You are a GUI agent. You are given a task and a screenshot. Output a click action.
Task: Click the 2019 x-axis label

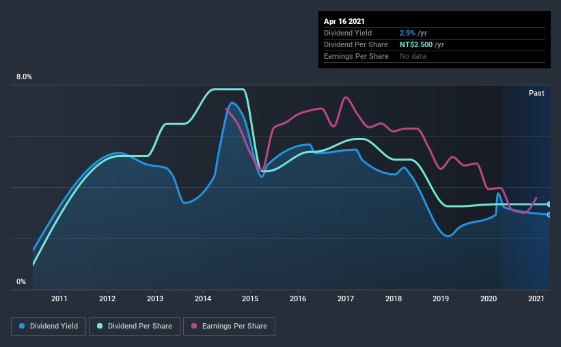441,299
